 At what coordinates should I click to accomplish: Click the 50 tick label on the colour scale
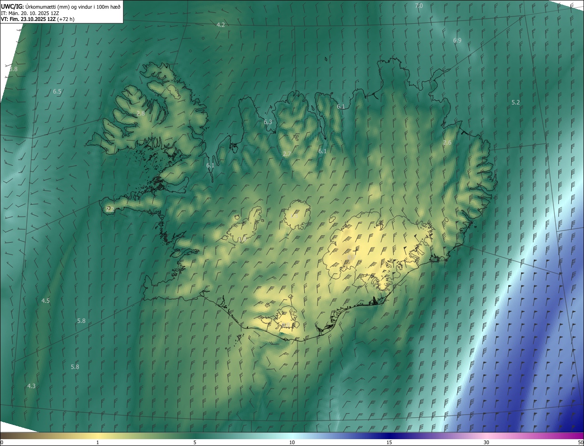pos(580,442)
